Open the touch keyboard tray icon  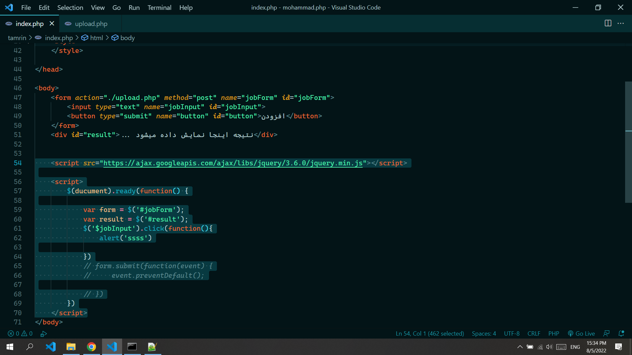click(561, 347)
